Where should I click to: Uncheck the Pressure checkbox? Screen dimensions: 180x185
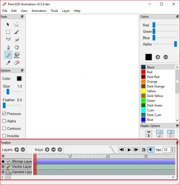pyautogui.click(x=4, y=114)
